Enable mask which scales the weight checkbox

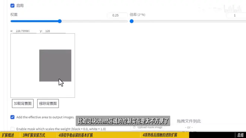pos(12,129)
